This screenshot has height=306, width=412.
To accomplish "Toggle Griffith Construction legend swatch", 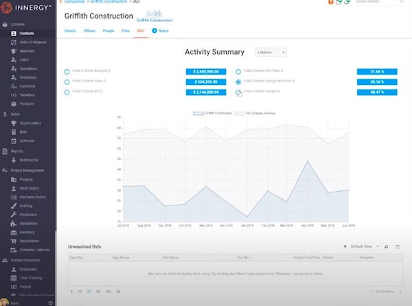I will tap(198, 114).
